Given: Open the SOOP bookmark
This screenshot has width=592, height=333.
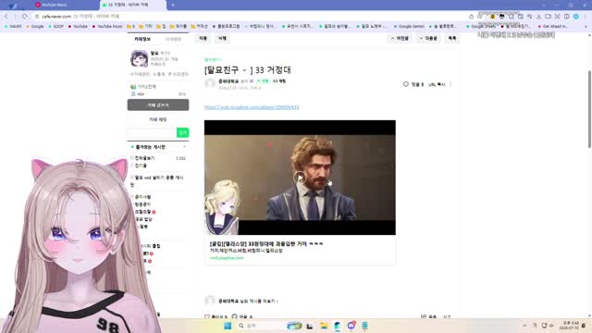Looking at the screenshot, I should (55, 27).
